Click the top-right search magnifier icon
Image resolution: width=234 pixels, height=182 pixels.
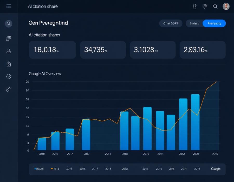click(215, 6)
